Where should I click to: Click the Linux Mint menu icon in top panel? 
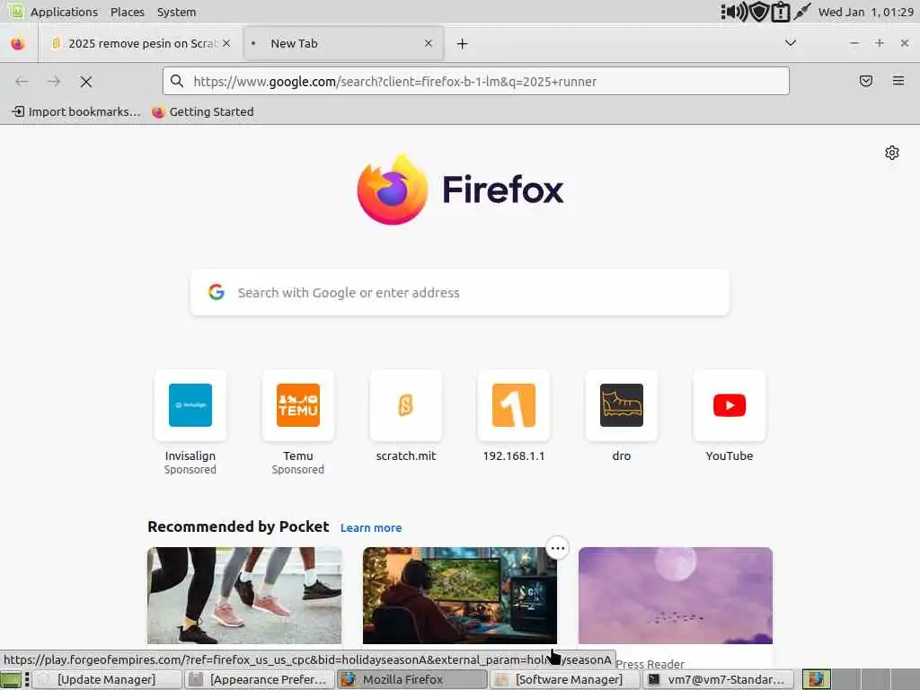[16, 11]
